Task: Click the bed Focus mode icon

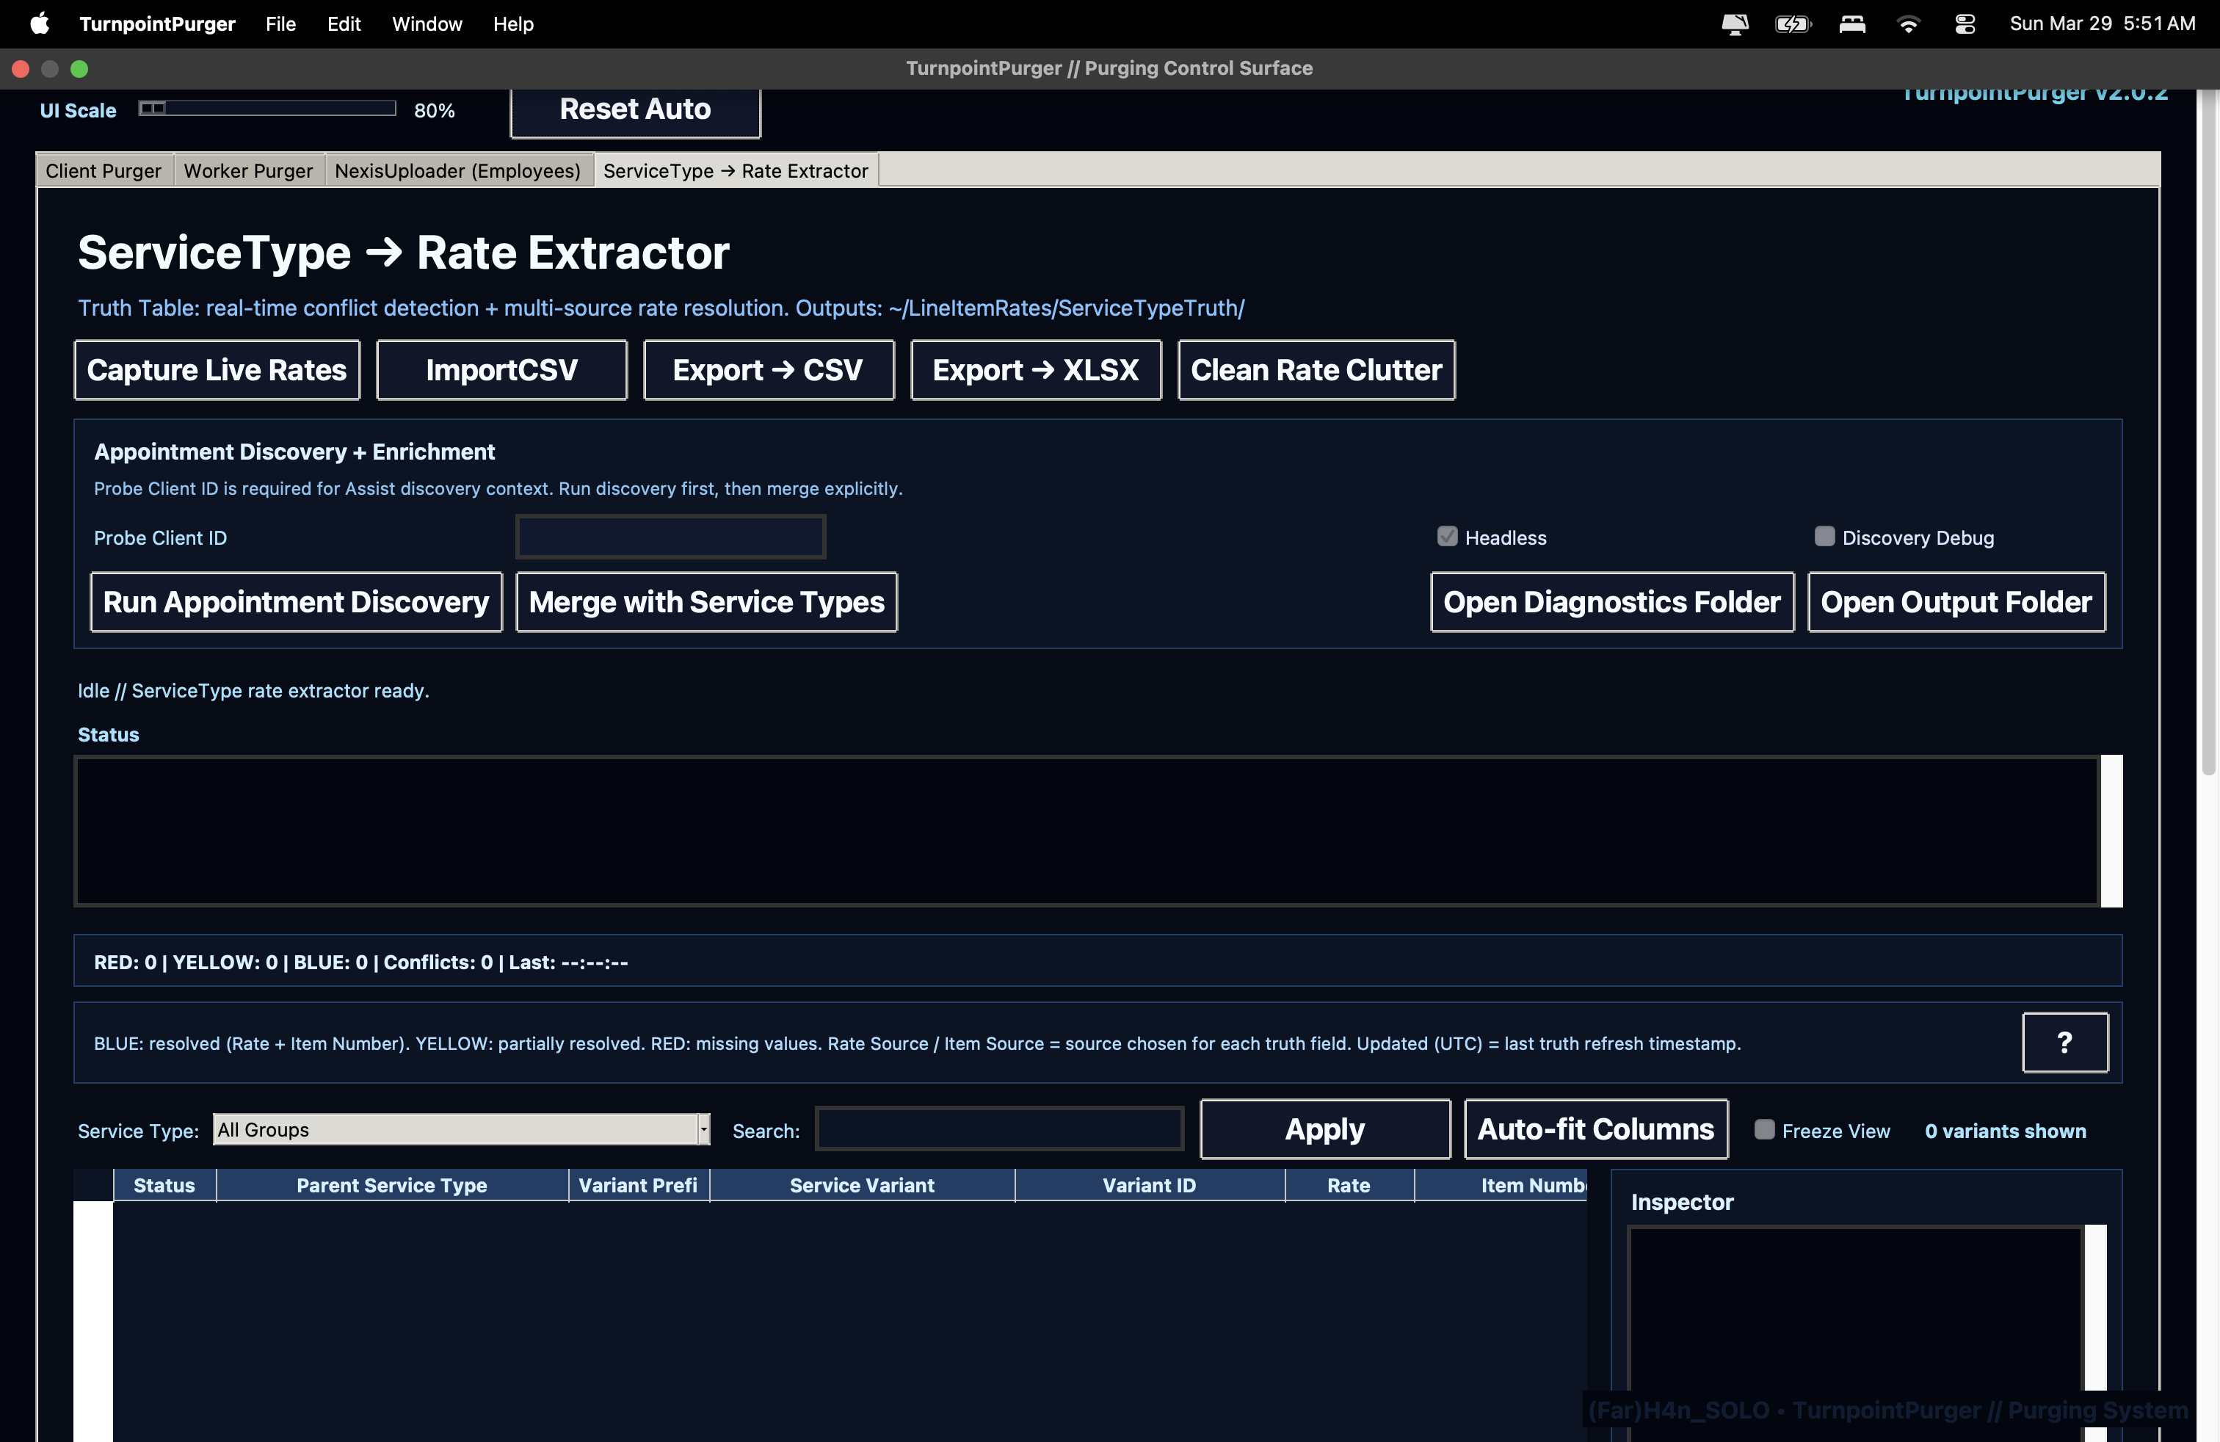Action: point(1851,24)
